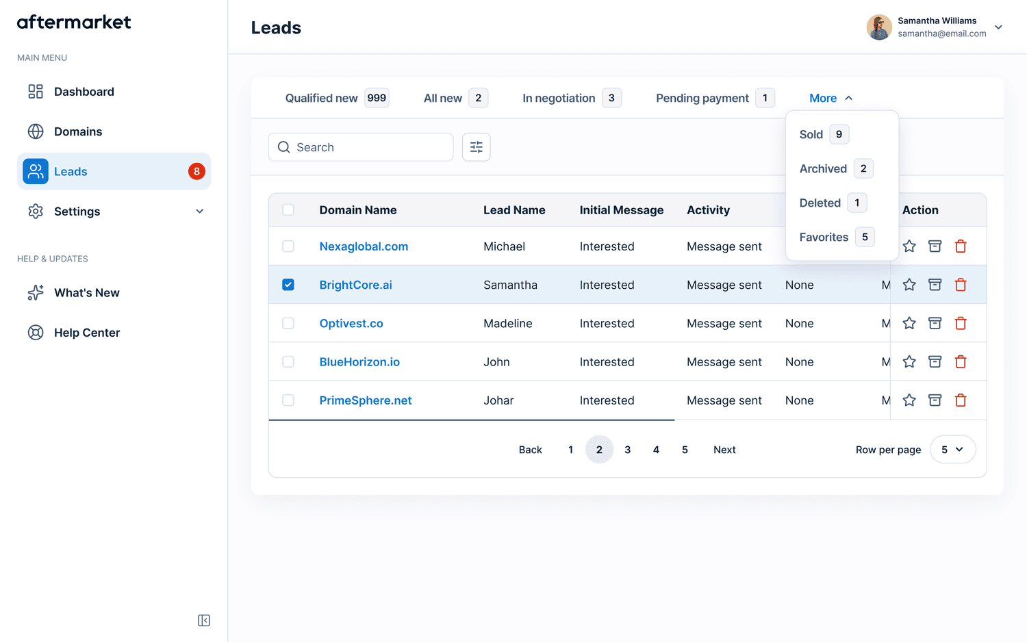Screen dimensions: 1027x642
Task: Open the Dashboard grid icon
Action: tap(36, 92)
